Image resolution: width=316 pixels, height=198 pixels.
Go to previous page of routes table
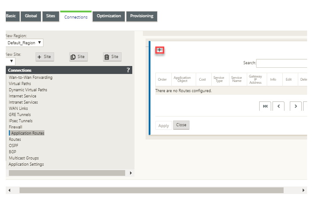tap(279, 106)
